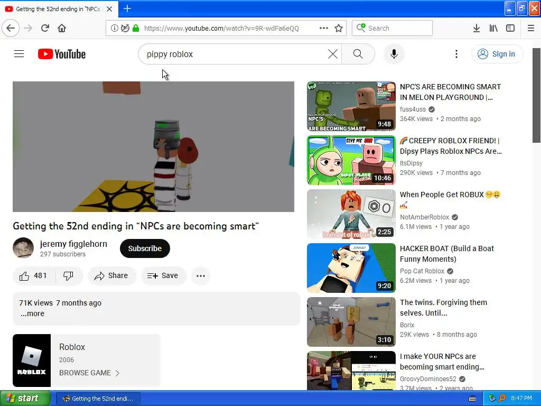Toggle the browser sidebar view

(510, 28)
